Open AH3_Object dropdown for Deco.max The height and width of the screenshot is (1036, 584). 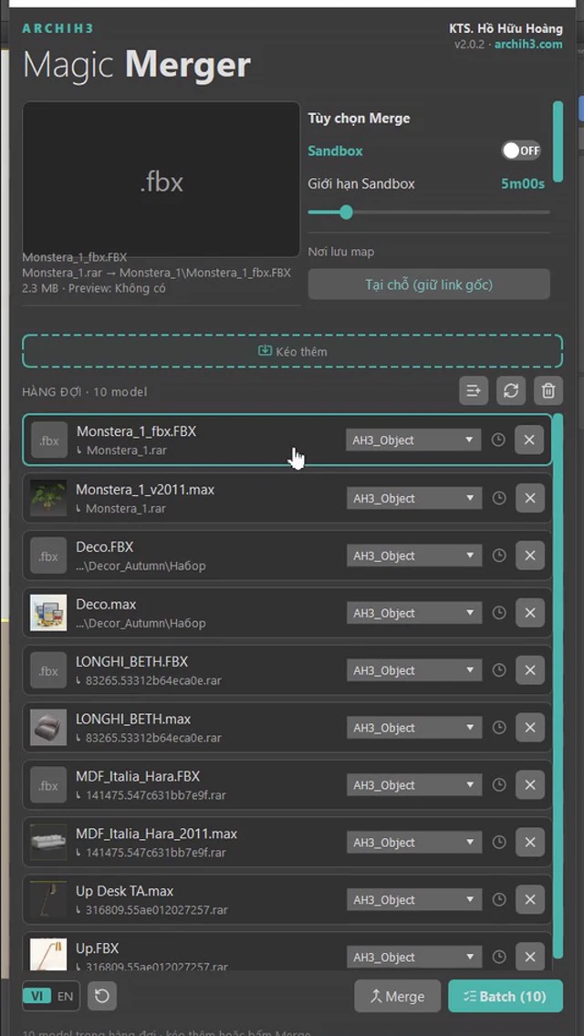coord(414,613)
